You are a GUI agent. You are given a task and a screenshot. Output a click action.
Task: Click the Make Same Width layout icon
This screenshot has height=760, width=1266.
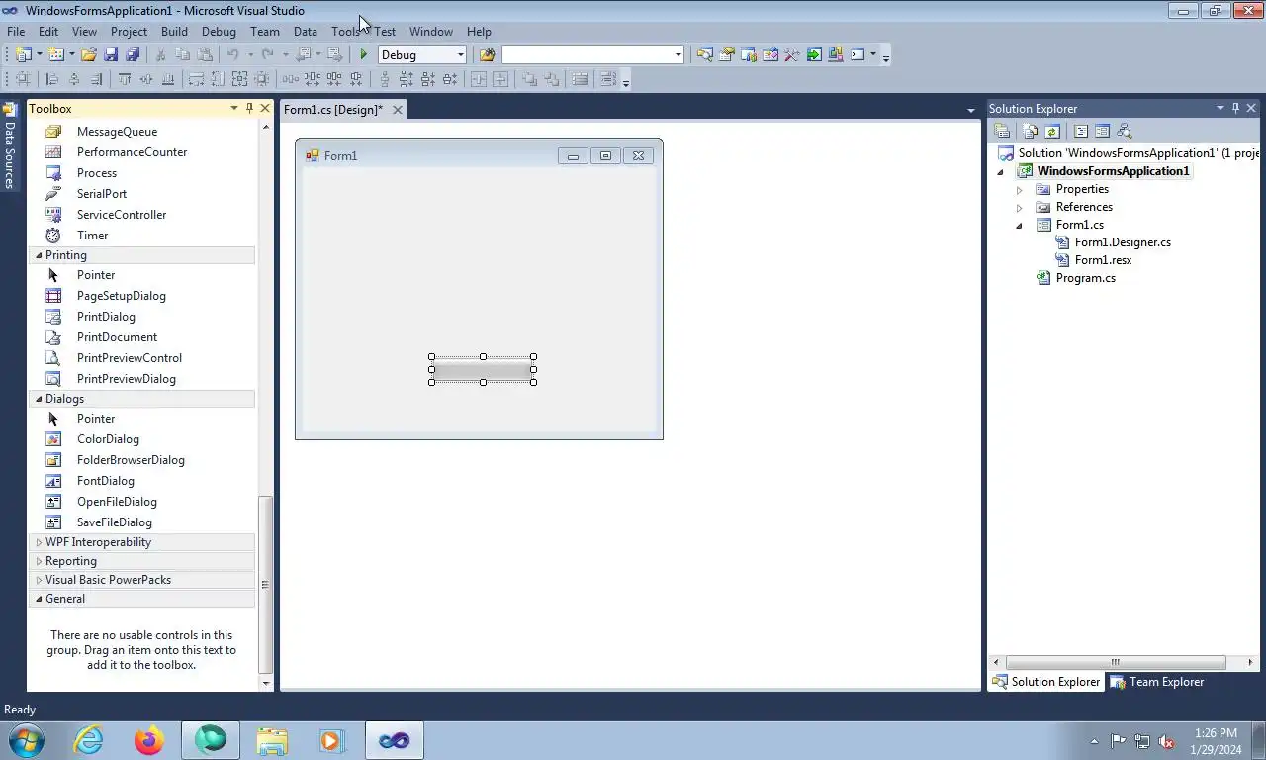click(x=196, y=79)
